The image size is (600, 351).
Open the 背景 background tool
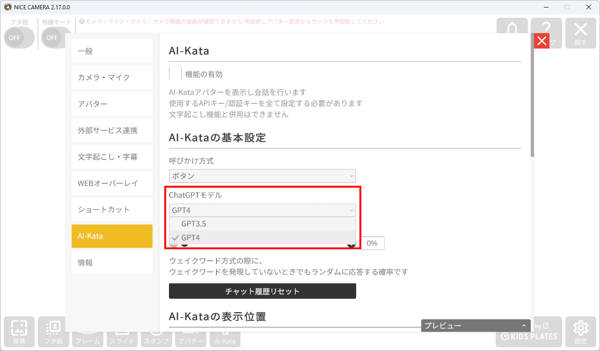pyautogui.click(x=19, y=332)
